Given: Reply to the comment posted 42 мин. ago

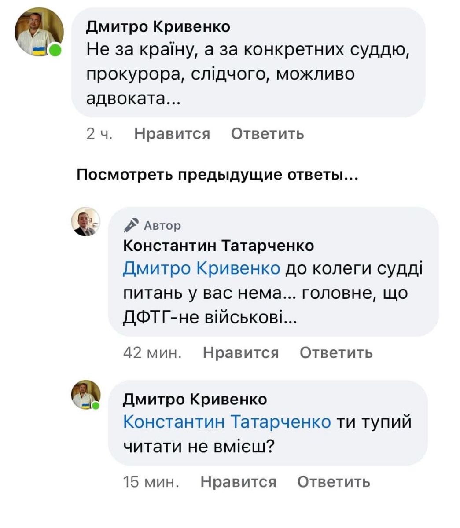Looking at the screenshot, I should tap(336, 352).
